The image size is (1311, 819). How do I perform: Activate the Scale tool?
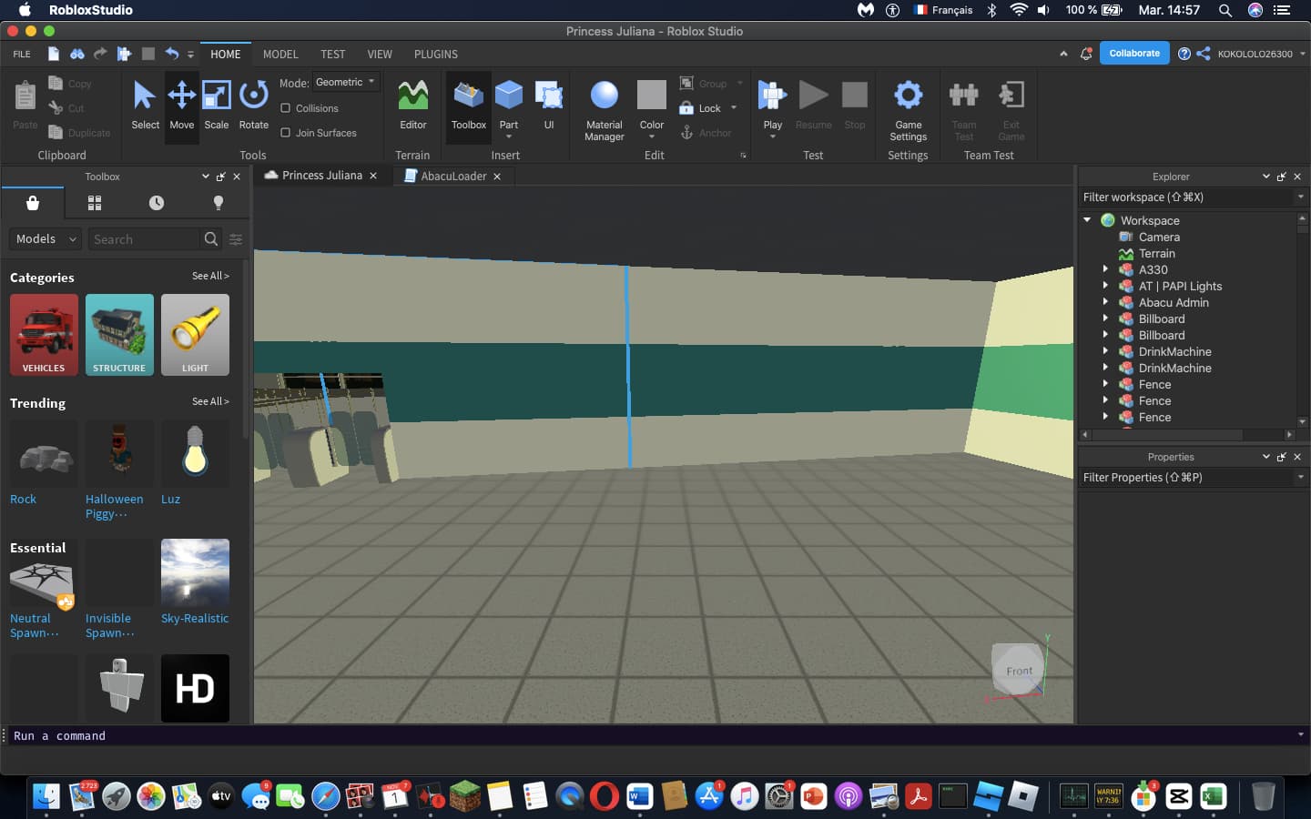(x=217, y=105)
